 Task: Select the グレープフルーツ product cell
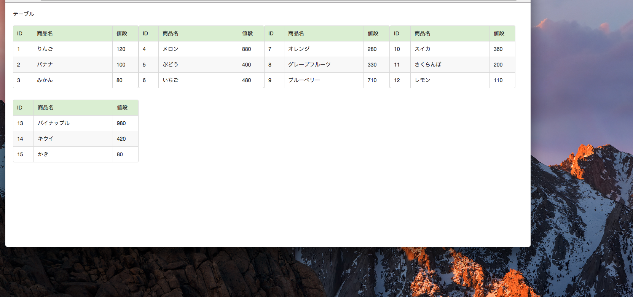click(x=324, y=65)
